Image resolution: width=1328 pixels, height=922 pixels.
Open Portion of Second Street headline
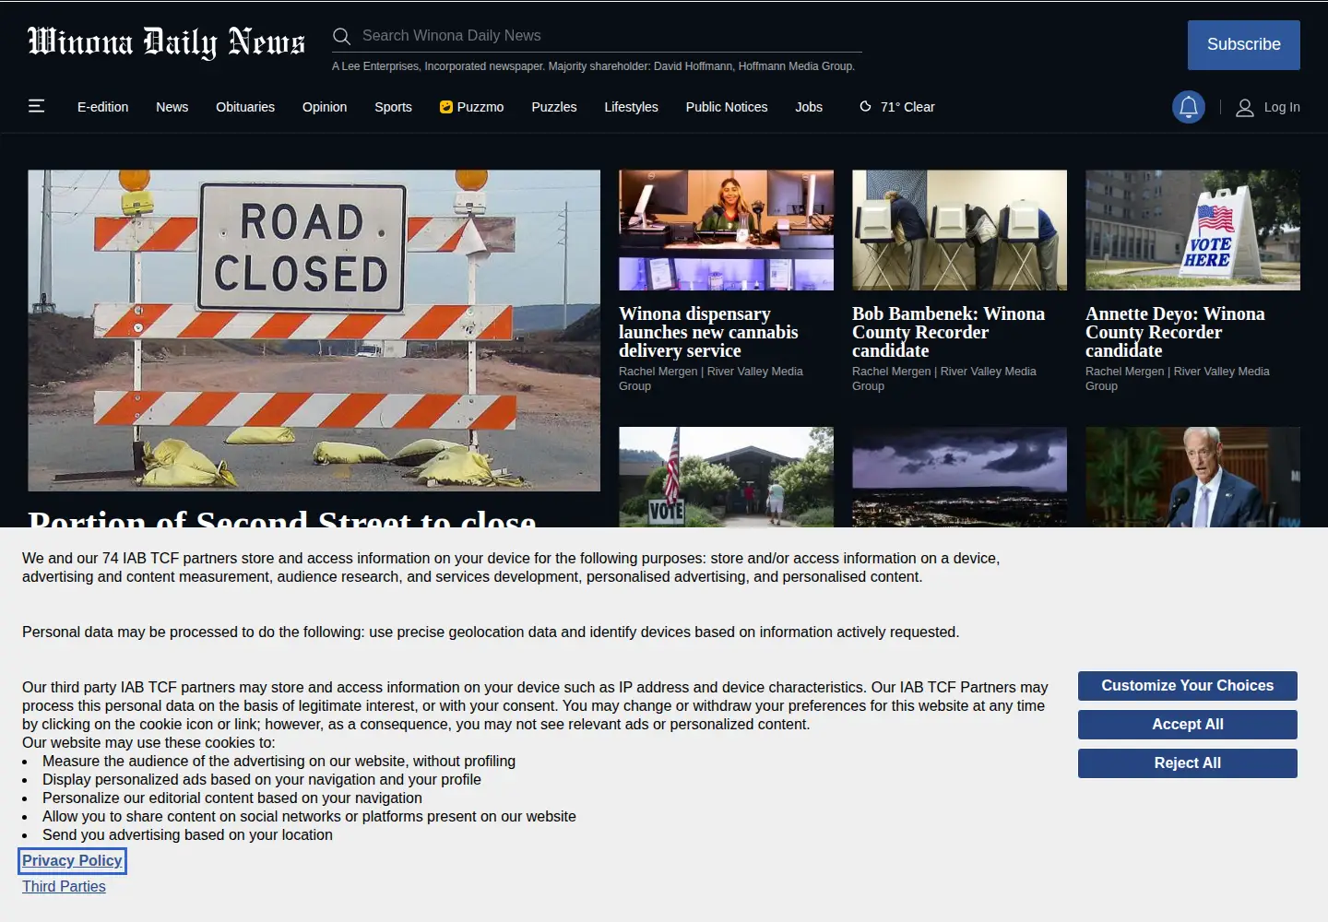282,517
